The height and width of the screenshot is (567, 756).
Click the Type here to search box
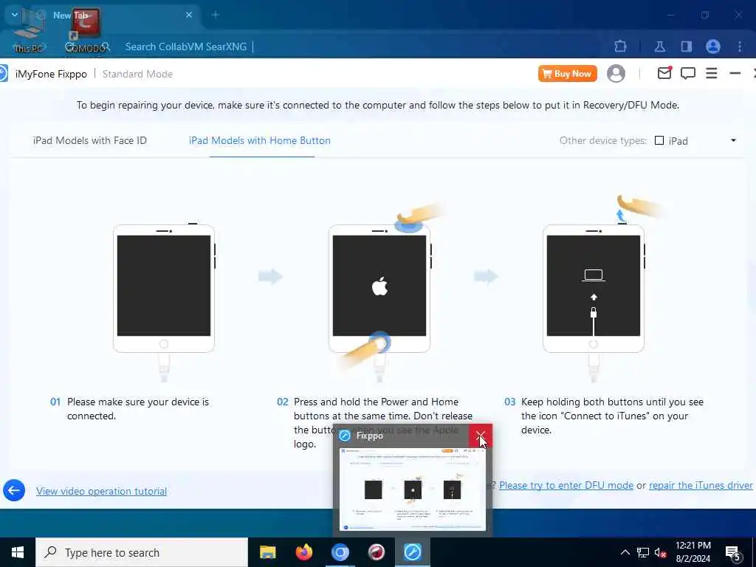coord(142,552)
